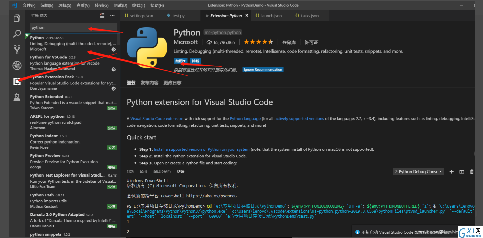This screenshot has height=238, width=483.
Task: Split the terminal panel
Action: [x=462, y=172]
